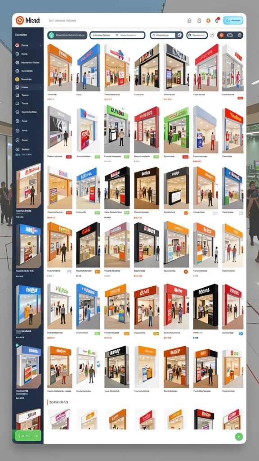Click the light blue header button
The image size is (259, 461).
pyautogui.click(x=233, y=21)
